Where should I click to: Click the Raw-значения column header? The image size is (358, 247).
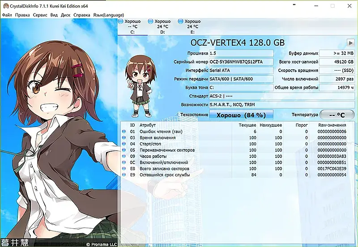click(332, 125)
